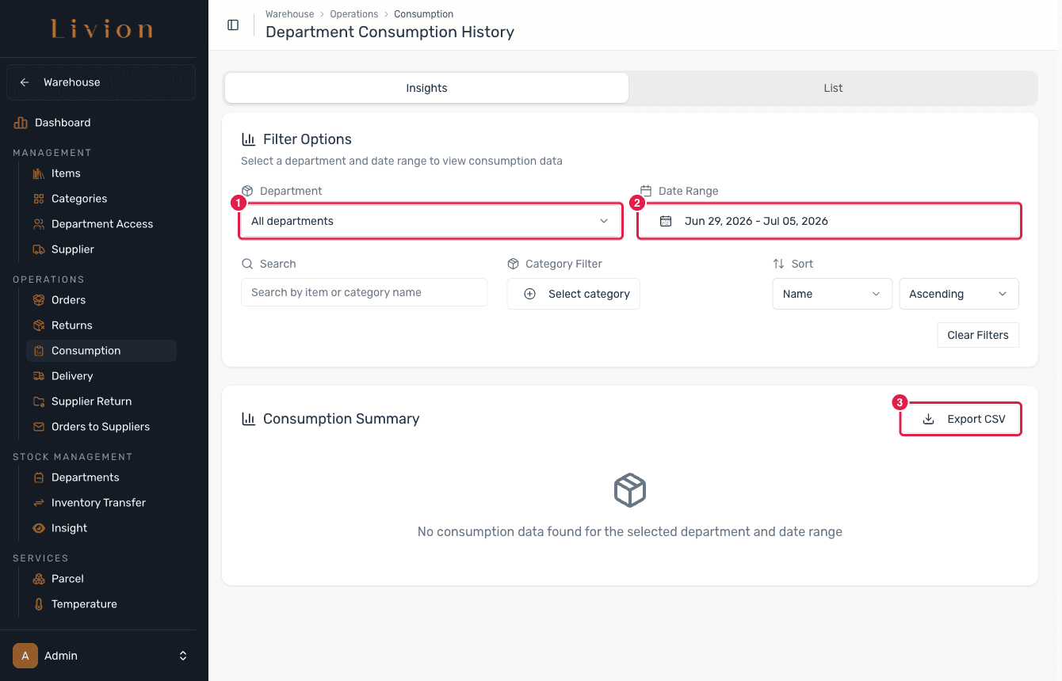Viewport: 1062px width, 681px height.
Task: Click the Consumption breadcrumb
Action: (424, 14)
